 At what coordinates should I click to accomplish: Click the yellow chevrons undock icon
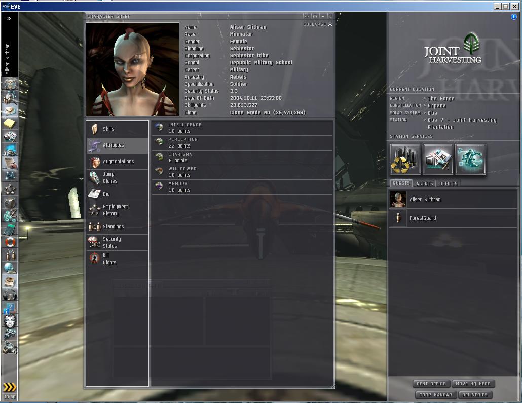[10, 387]
